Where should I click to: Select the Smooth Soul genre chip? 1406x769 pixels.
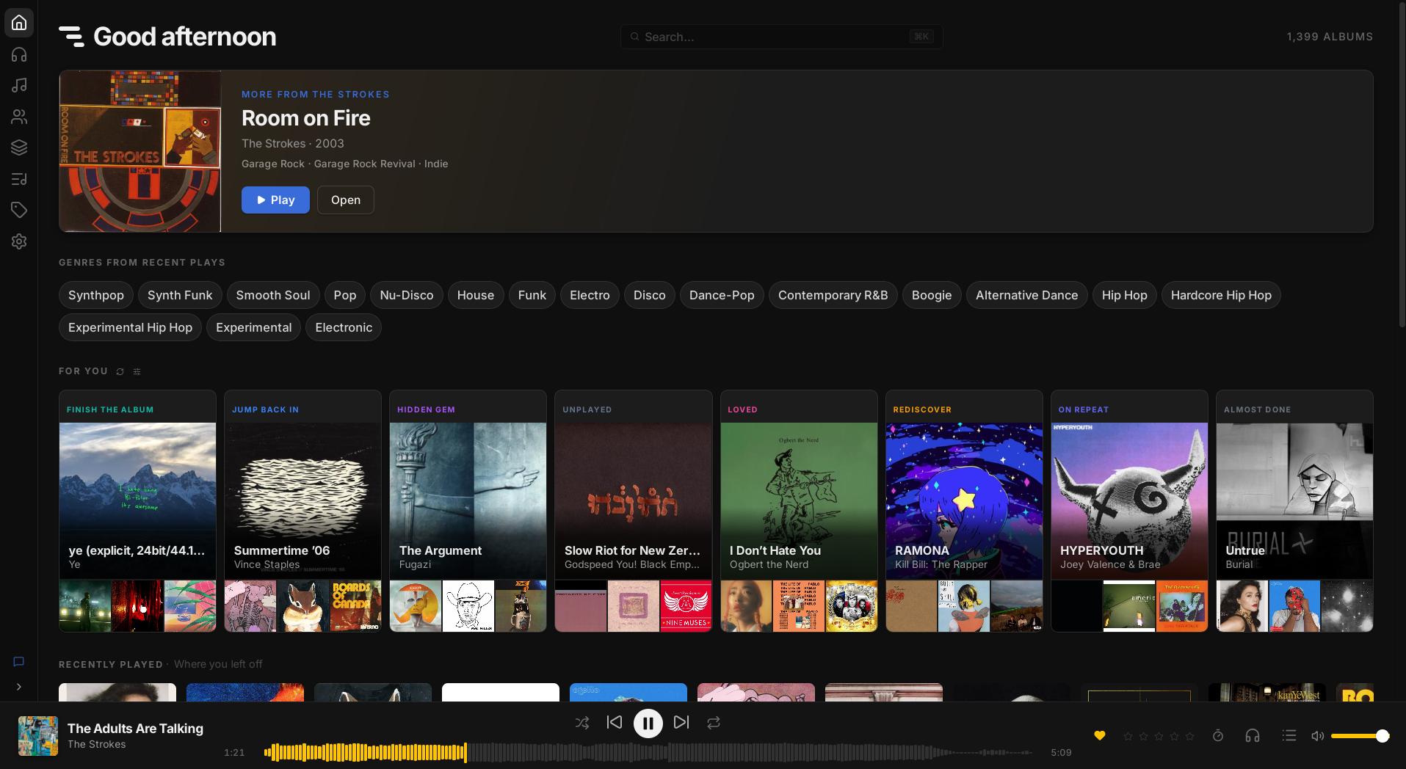[x=273, y=295]
